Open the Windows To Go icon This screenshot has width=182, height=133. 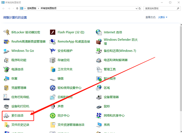[x=7, y=51]
